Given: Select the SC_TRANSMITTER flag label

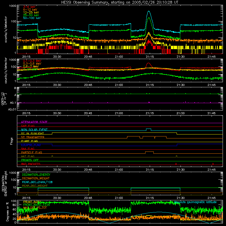Looking at the screenshot, I should 32,137.
